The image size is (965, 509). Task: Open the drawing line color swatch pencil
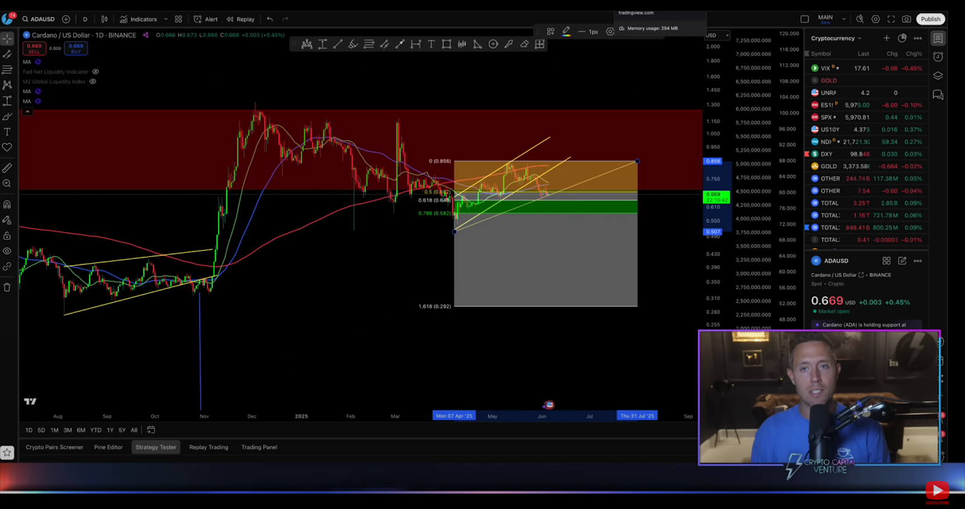[x=566, y=31]
